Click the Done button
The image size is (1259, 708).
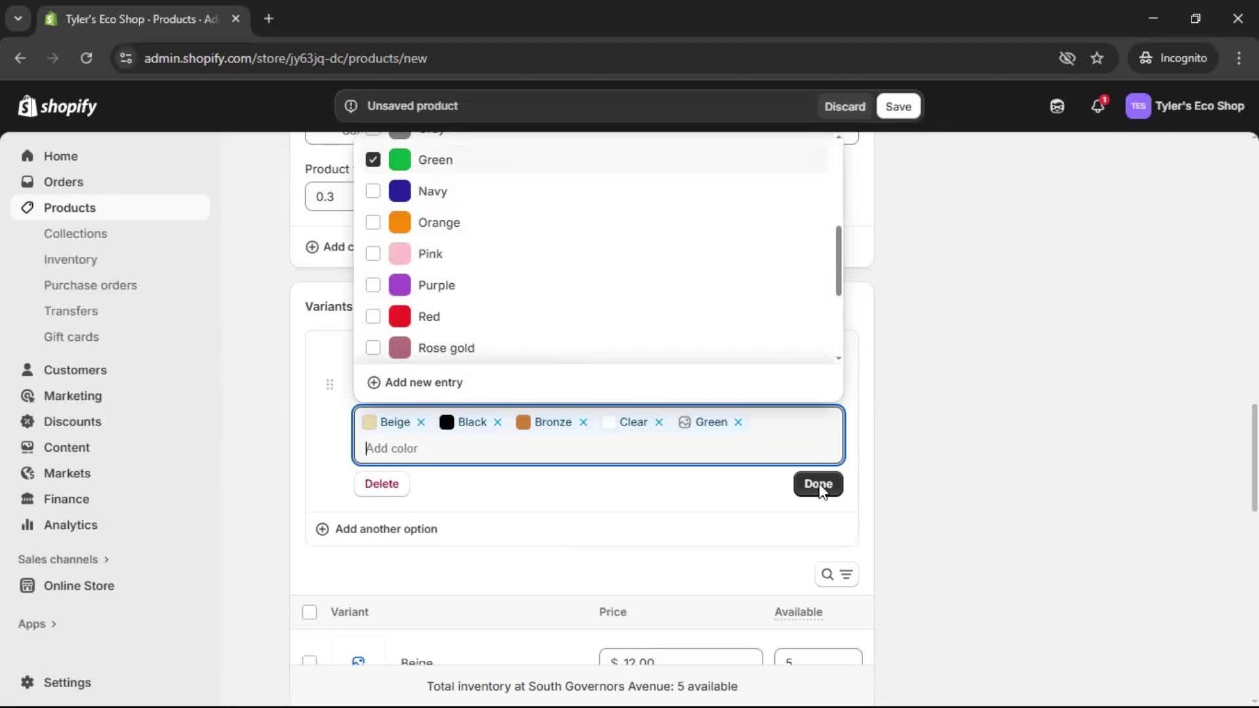coord(818,484)
